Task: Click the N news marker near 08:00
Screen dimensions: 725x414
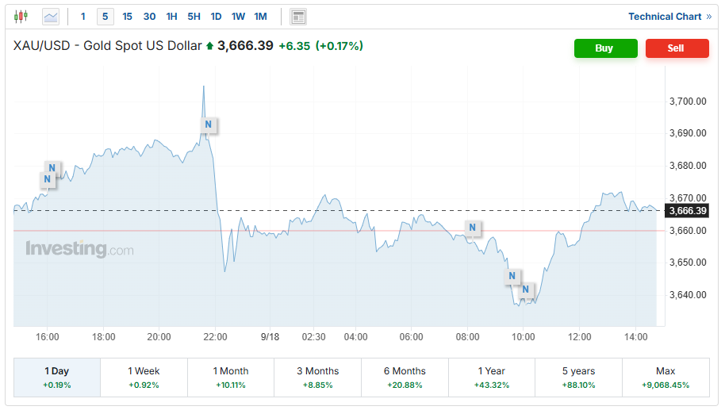Action: pos(472,228)
